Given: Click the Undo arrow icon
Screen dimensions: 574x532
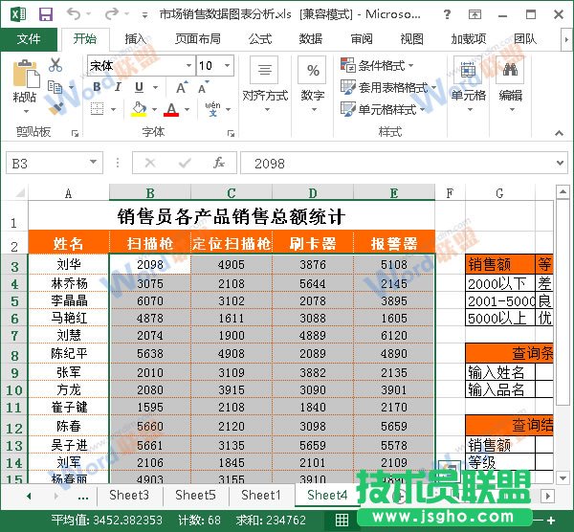Looking at the screenshot, I should pos(74,14).
